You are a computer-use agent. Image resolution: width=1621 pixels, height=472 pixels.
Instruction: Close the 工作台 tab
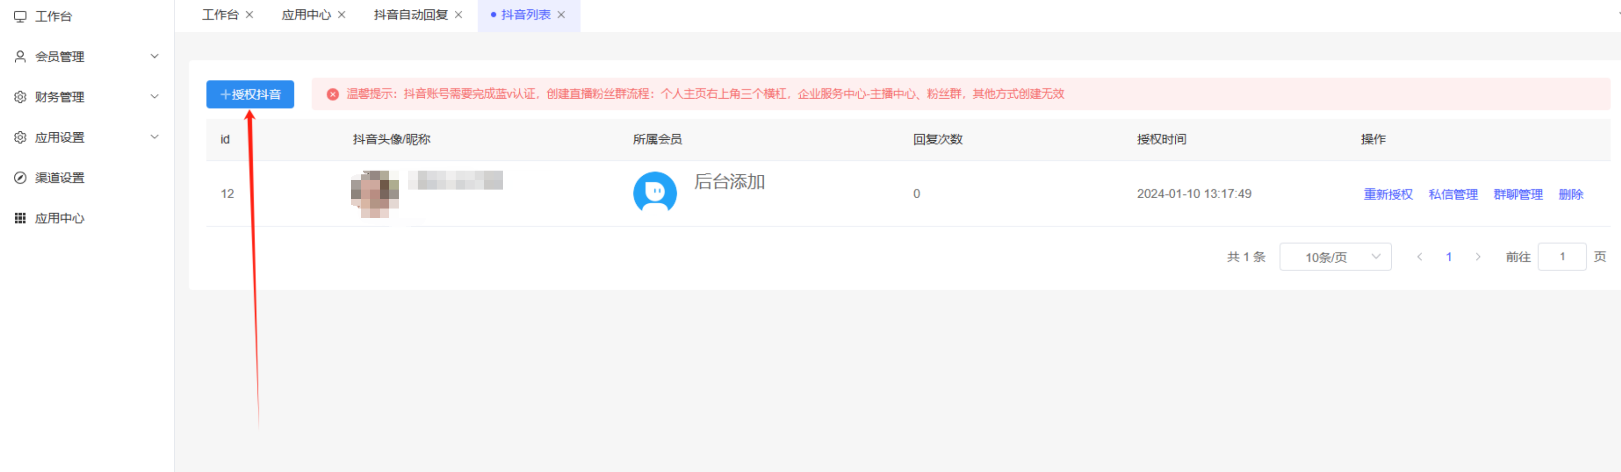[x=249, y=15]
